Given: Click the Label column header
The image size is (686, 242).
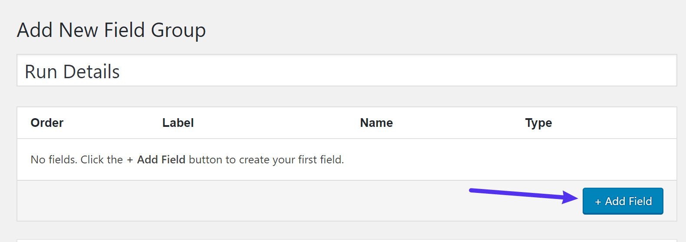Looking at the screenshot, I should (178, 123).
